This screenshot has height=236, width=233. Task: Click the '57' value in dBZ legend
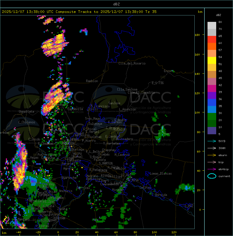click(220, 50)
